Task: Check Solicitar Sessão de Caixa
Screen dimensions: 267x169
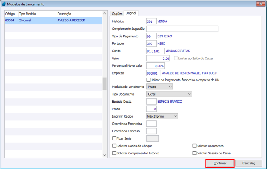Action: pos(194,153)
